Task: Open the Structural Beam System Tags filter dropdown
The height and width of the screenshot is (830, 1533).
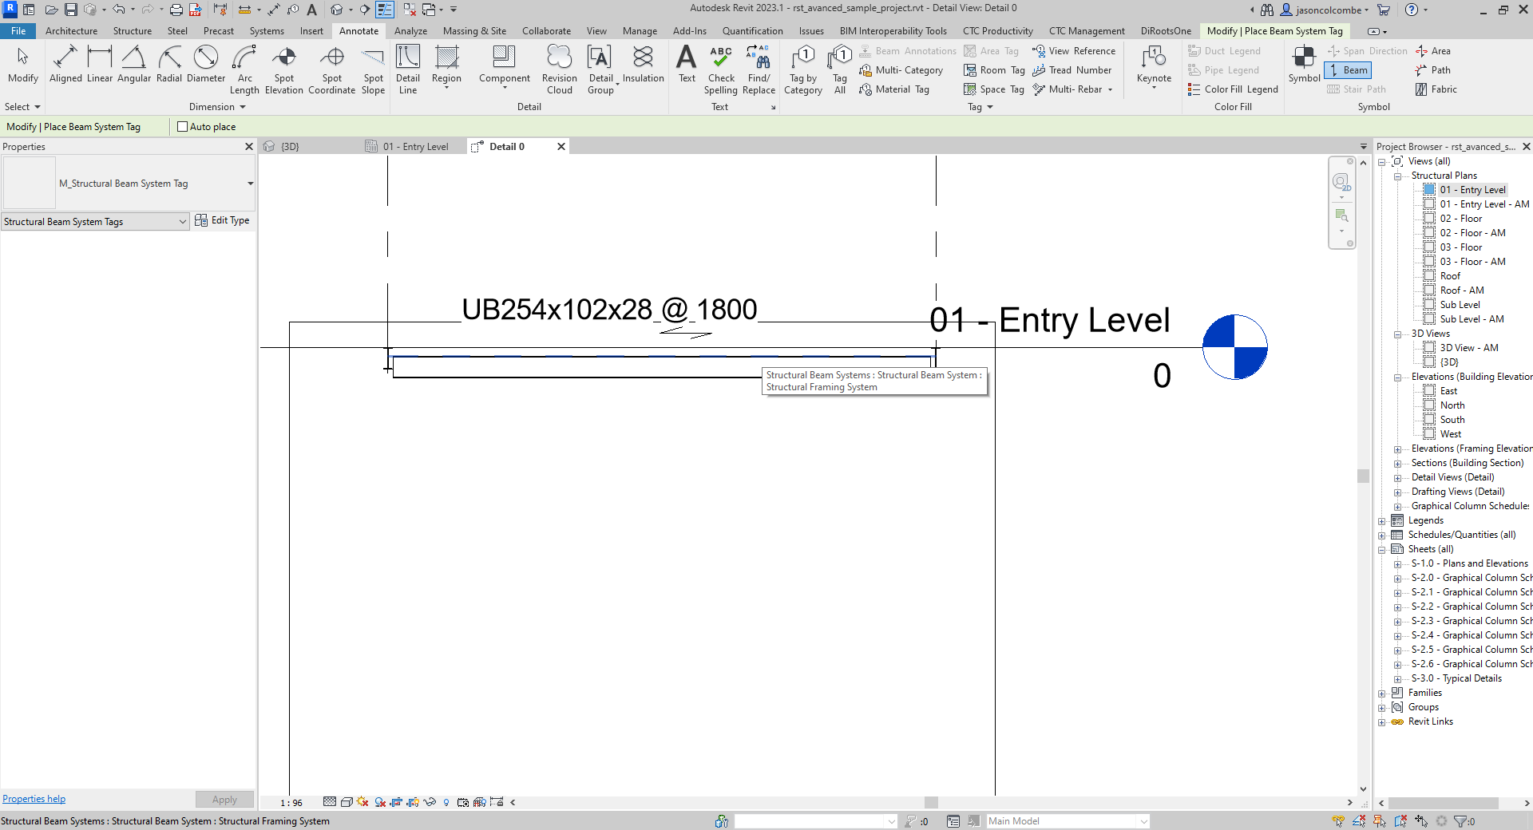Action: click(x=95, y=222)
